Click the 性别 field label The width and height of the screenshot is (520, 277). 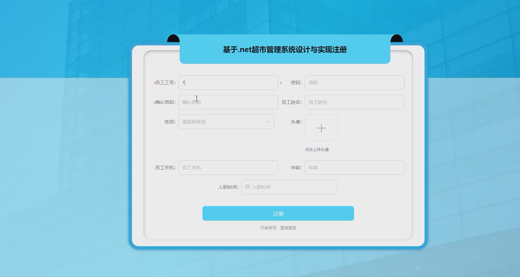point(170,122)
